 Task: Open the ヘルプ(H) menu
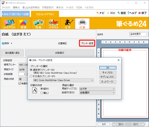[x=89, y=7]
